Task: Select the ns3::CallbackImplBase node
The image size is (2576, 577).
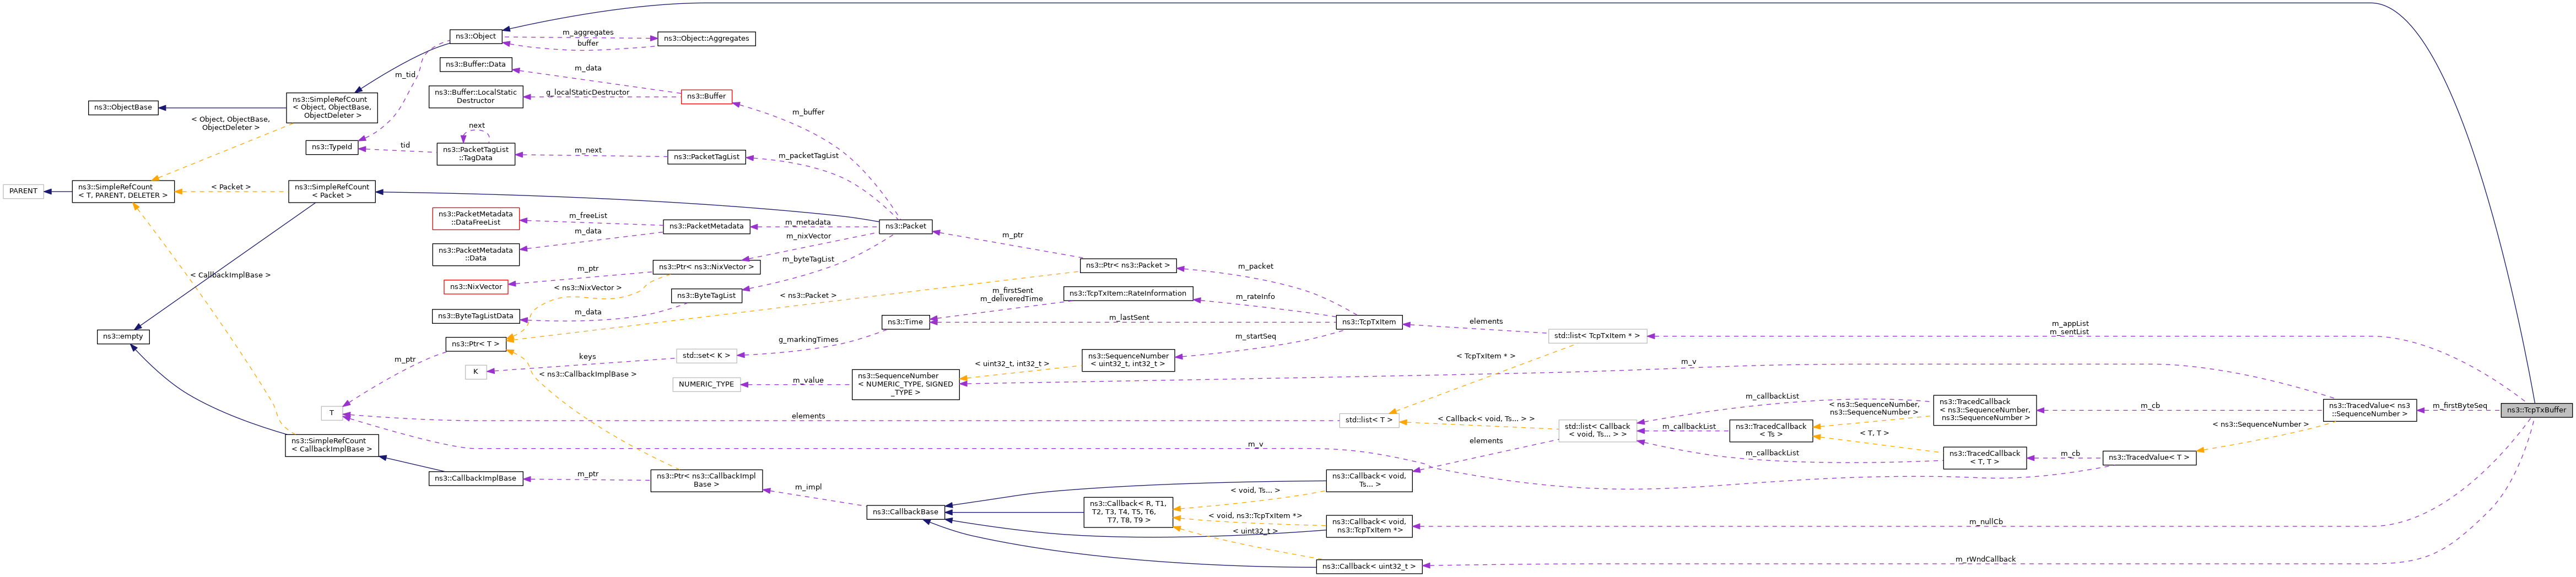Action: tap(476, 479)
